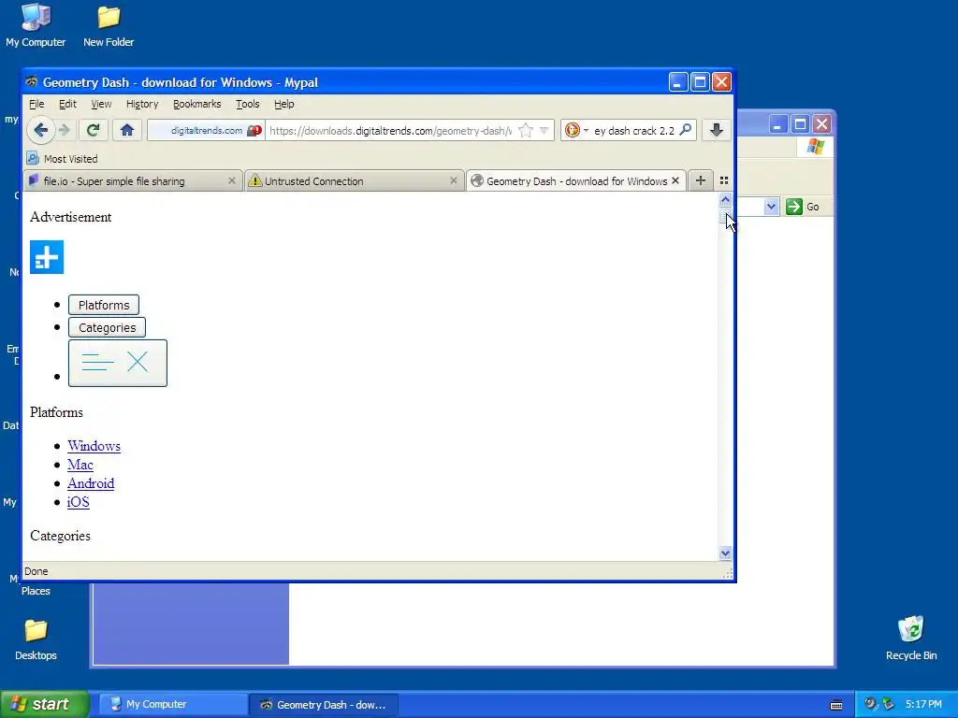Click the forward navigation arrow

tap(65, 130)
